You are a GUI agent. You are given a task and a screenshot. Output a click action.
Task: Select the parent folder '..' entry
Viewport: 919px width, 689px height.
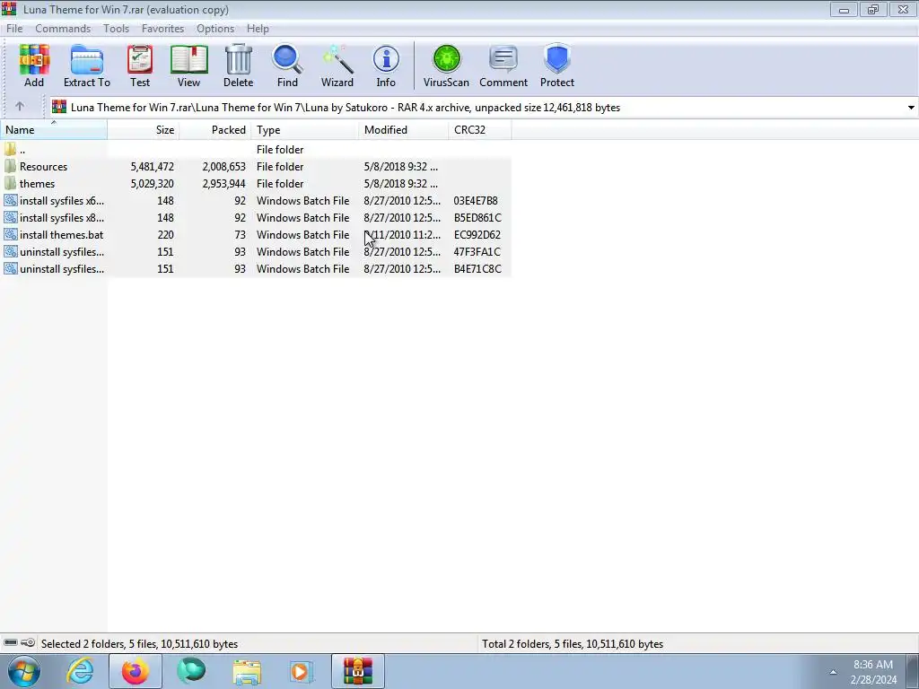click(22, 150)
